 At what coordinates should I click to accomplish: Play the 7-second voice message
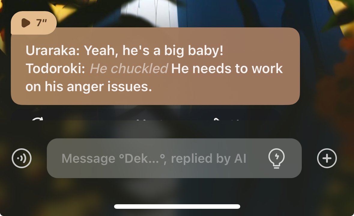(26, 23)
